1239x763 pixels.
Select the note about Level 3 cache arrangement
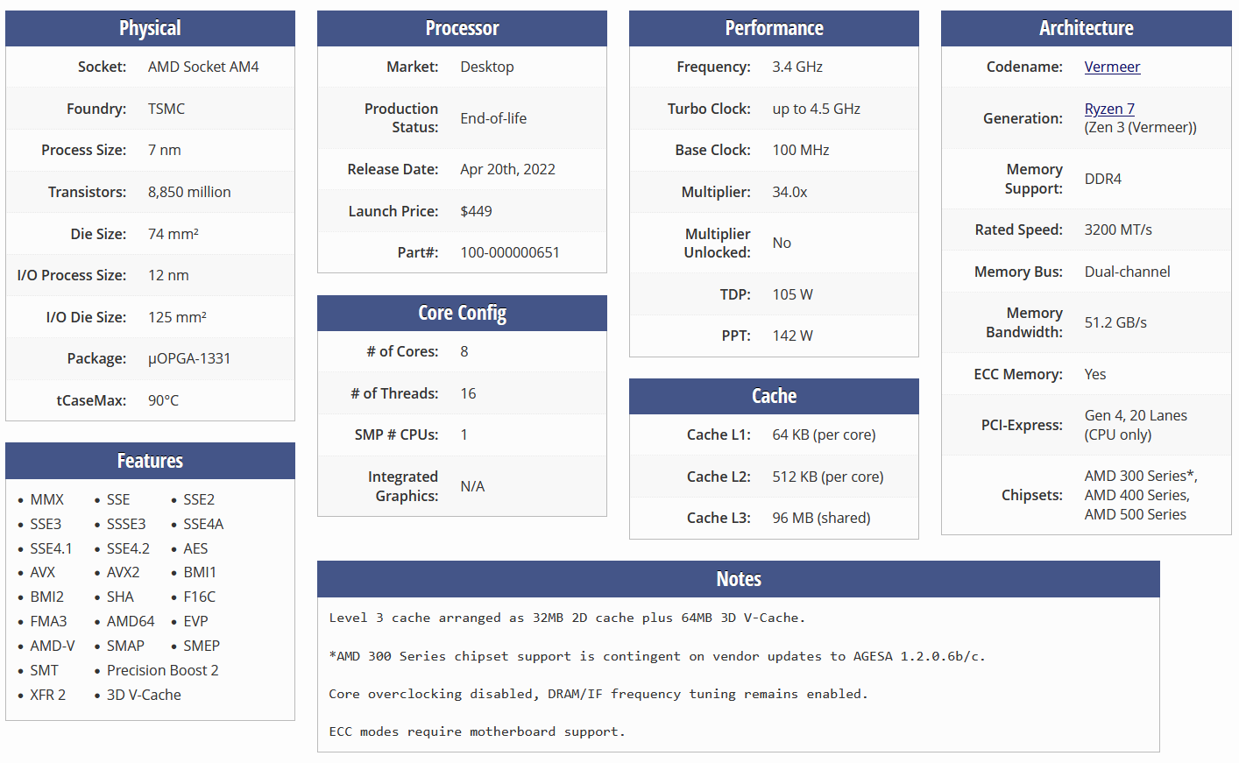click(x=567, y=618)
